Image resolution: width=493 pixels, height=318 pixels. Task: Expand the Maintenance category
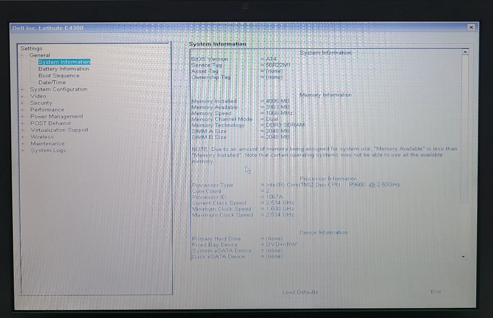tap(48, 143)
